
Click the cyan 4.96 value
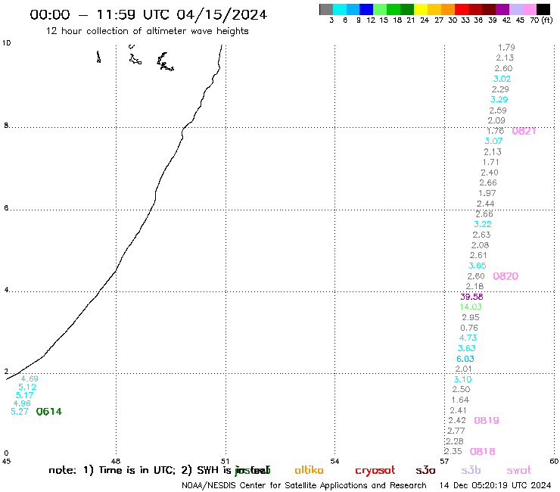coord(22,403)
